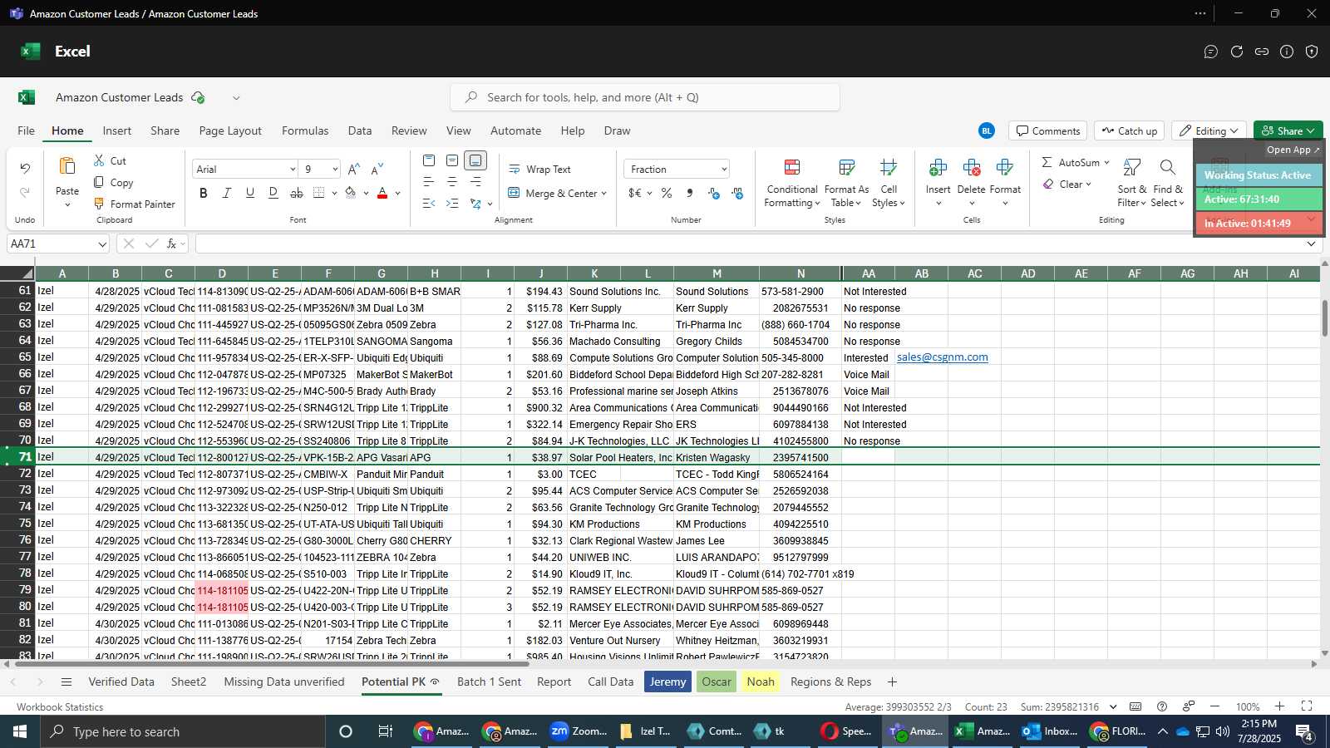The width and height of the screenshot is (1330, 748).
Task: Switch to the Call Data sheet tab
Action: click(610, 682)
